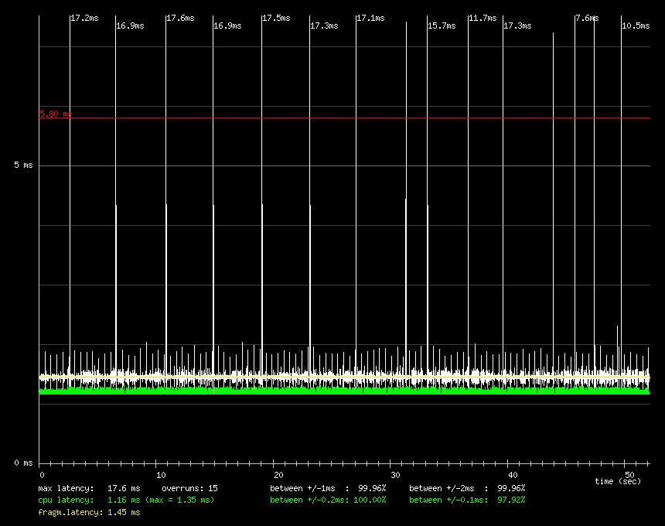The height and width of the screenshot is (526, 665).
Task: Select the 17.6ms peak label
Action: 180,18
